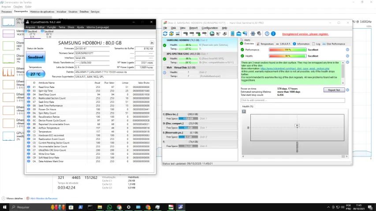
Task: Click the envelope send-report icon in Sentinel toolbar
Action: (x=239, y=34)
